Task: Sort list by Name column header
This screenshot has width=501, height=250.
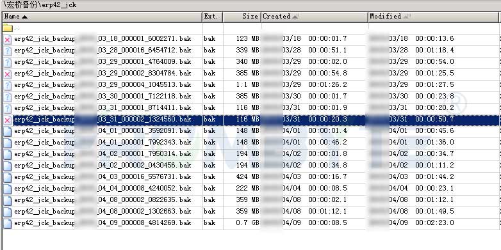Action: (x=103, y=17)
